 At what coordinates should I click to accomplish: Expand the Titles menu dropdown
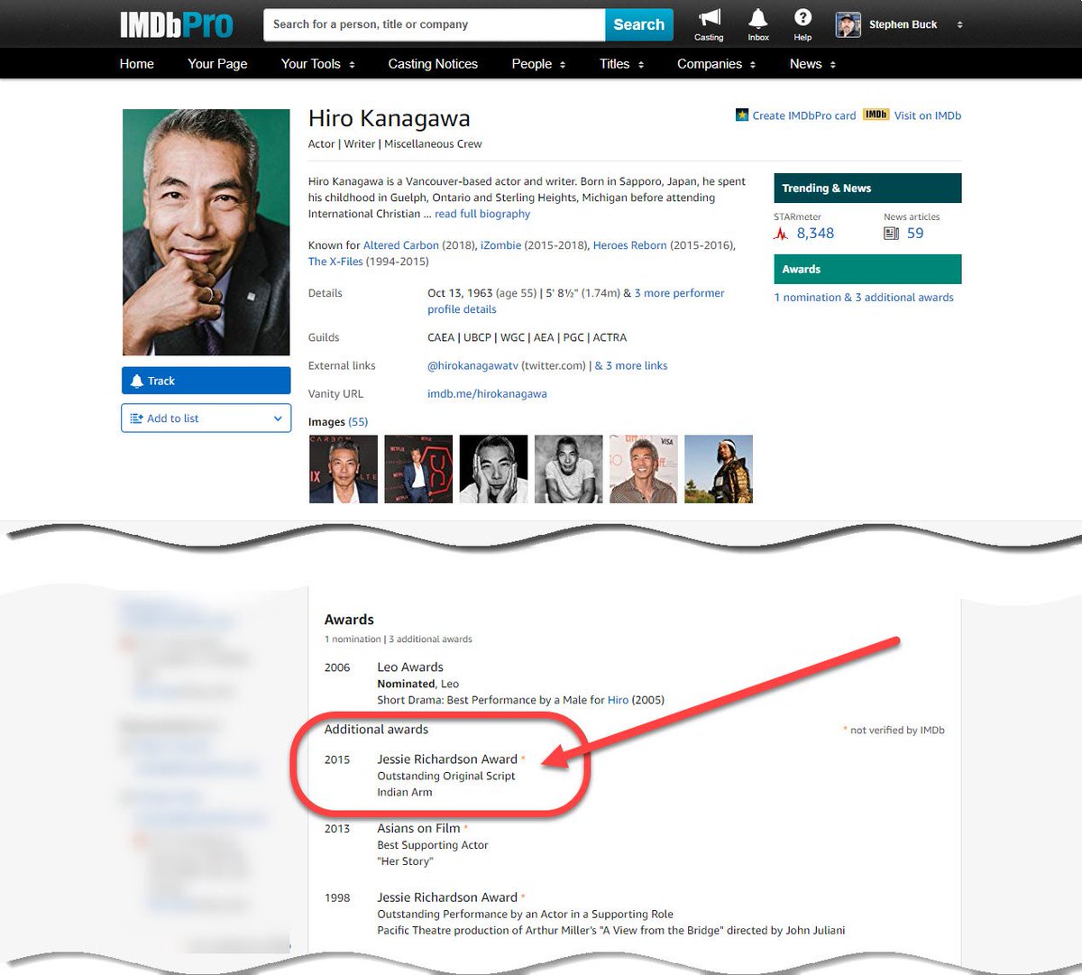[x=621, y=64]
